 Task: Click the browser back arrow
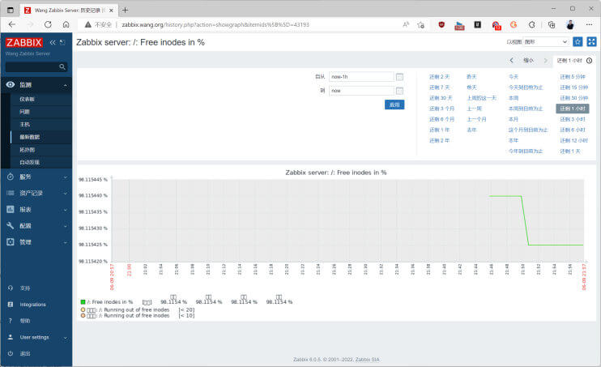(12, 24)
